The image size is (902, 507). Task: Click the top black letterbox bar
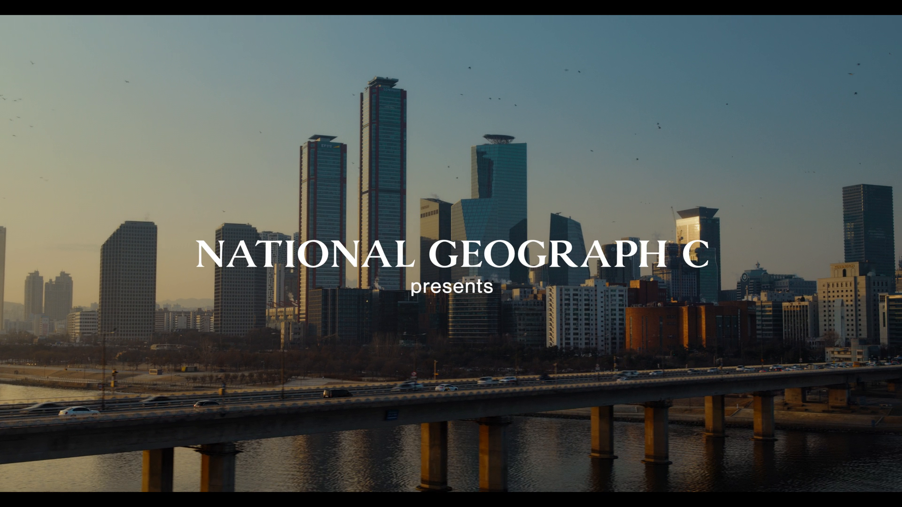point(451,7)
